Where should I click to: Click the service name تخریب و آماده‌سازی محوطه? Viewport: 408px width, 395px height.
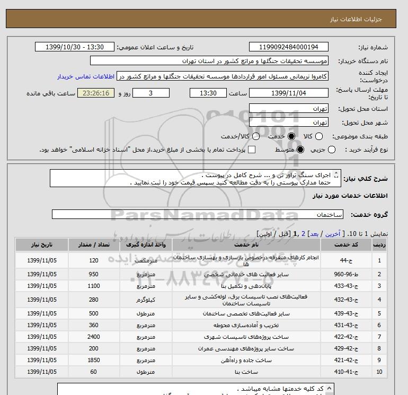[246, 325]
